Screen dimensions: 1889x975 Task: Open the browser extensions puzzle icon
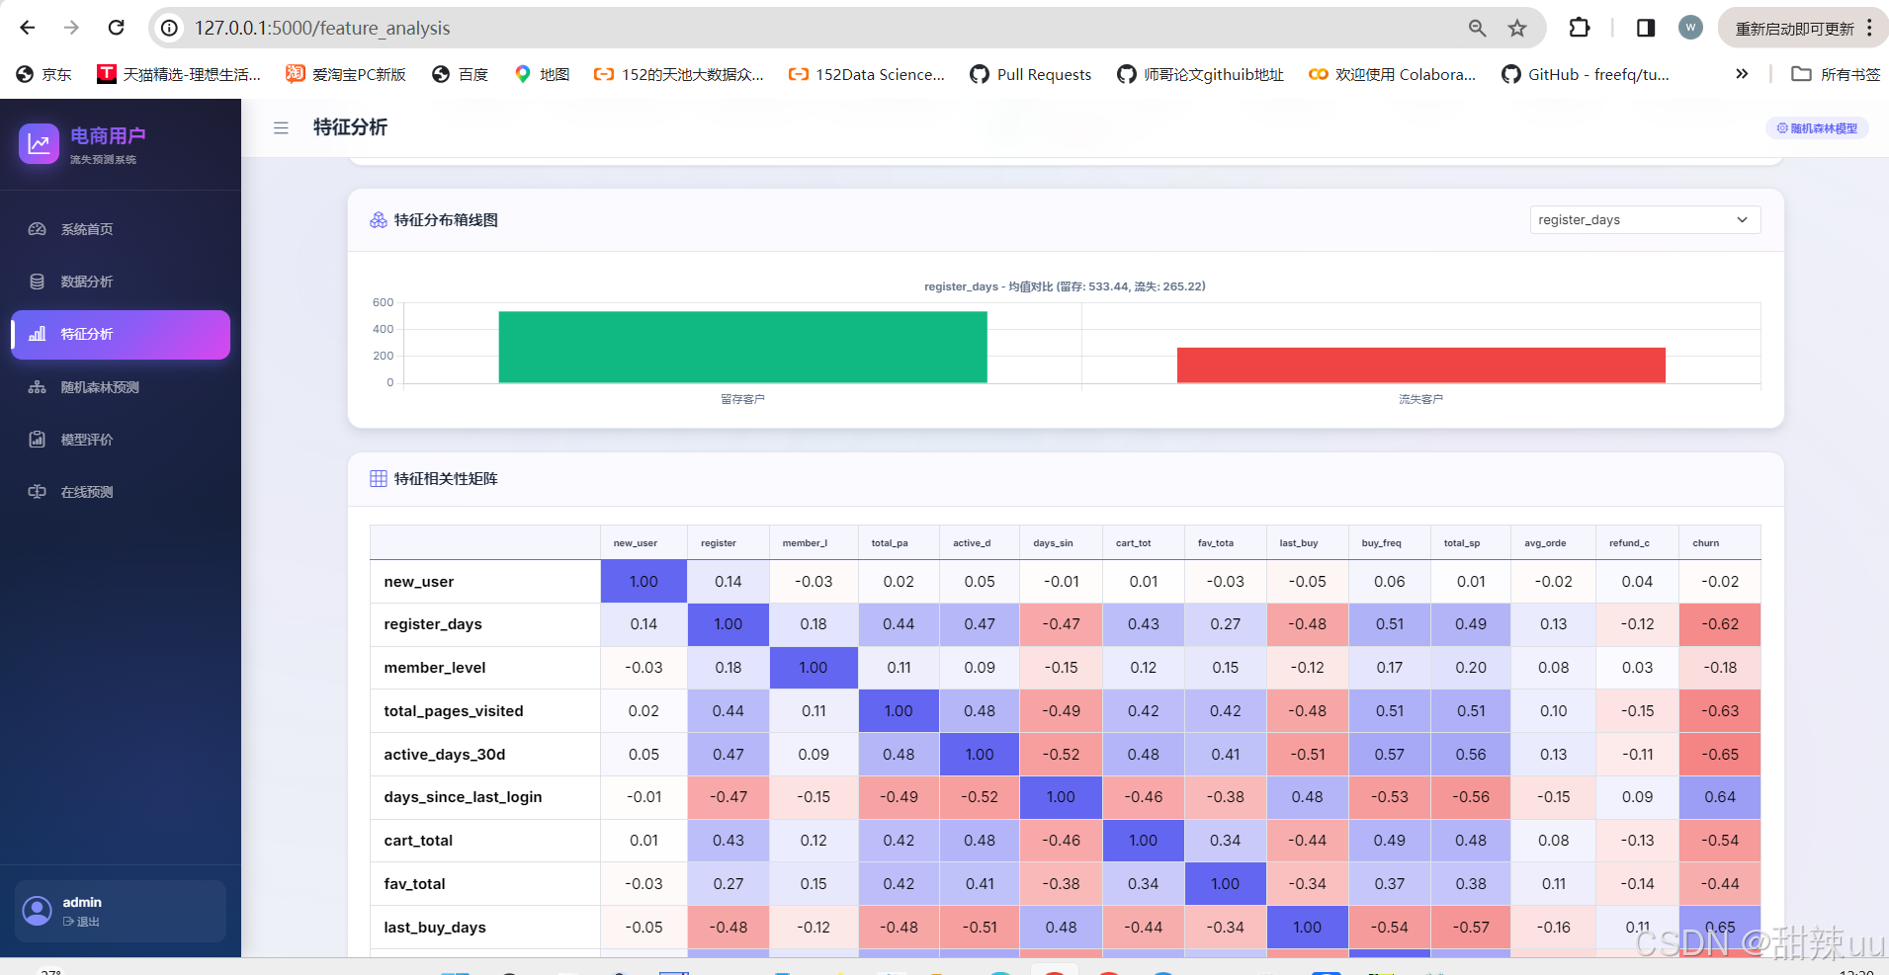coord(1580,28)
